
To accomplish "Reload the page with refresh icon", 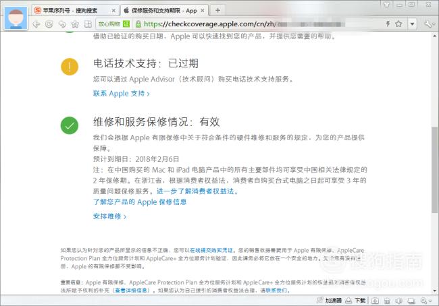I will (x=49, y=24).
